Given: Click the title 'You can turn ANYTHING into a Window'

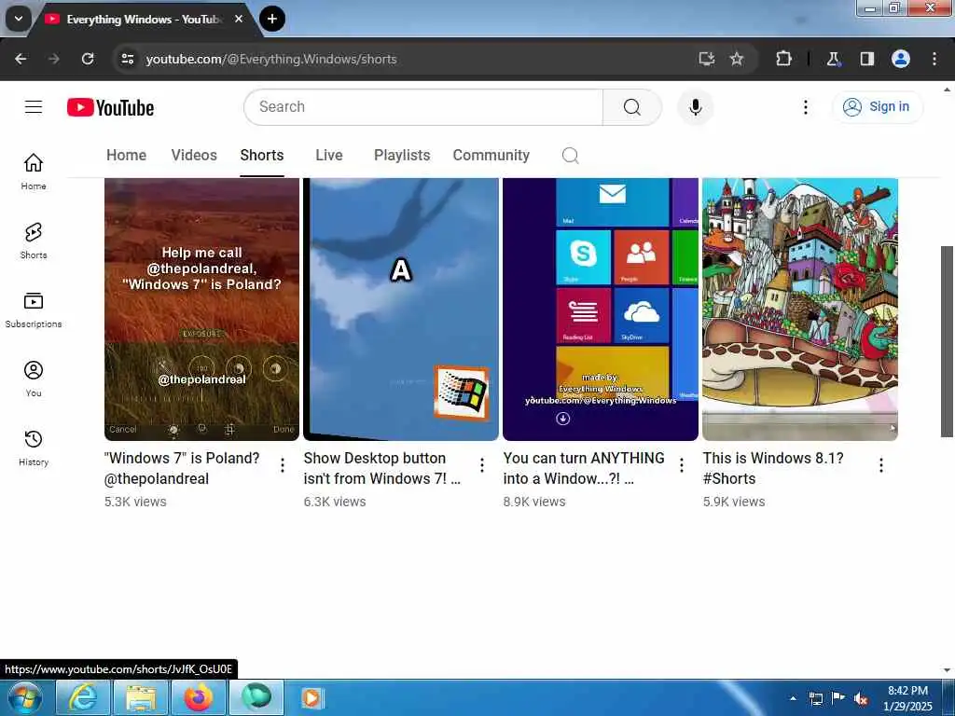Looking at the screenshot, I should coord(584,468).
